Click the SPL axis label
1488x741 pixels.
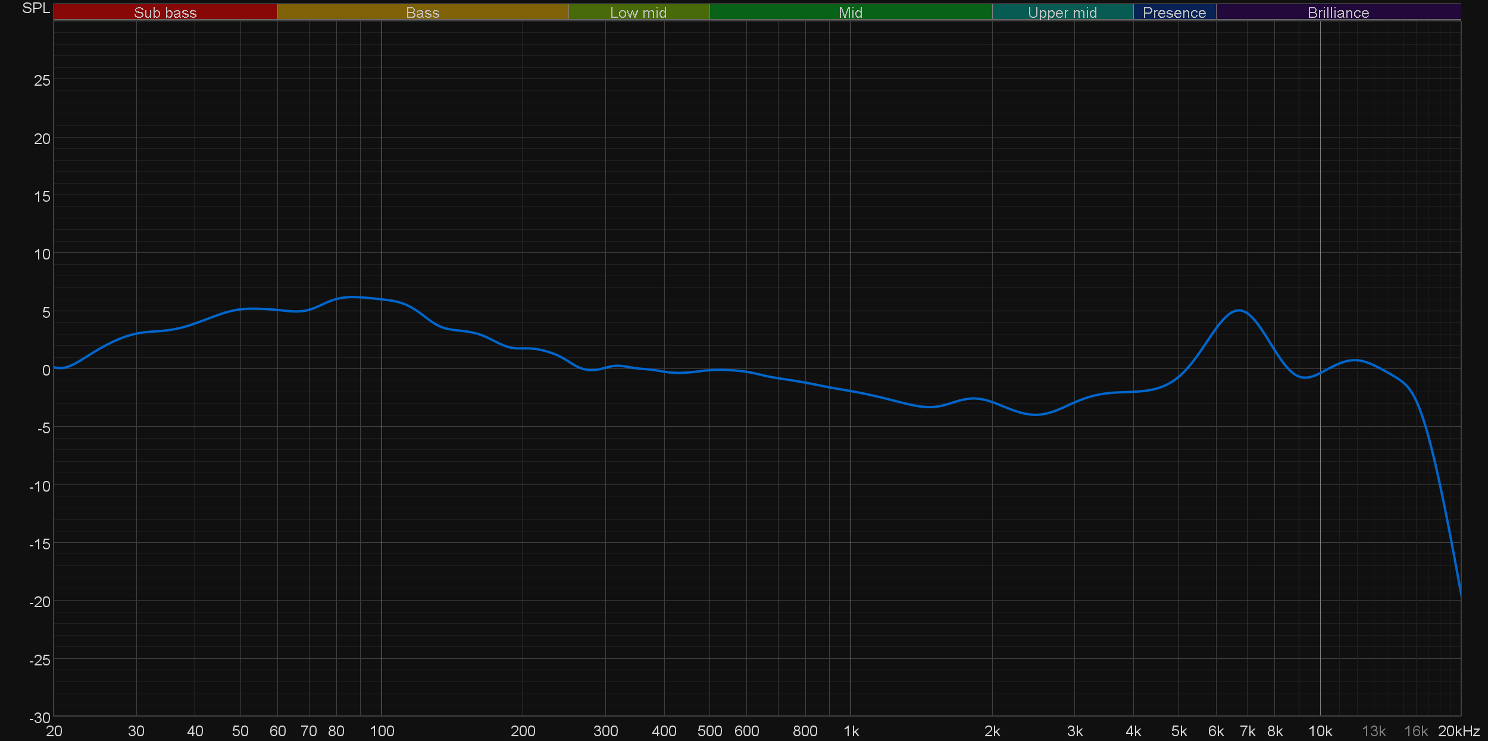click(36, 8)
